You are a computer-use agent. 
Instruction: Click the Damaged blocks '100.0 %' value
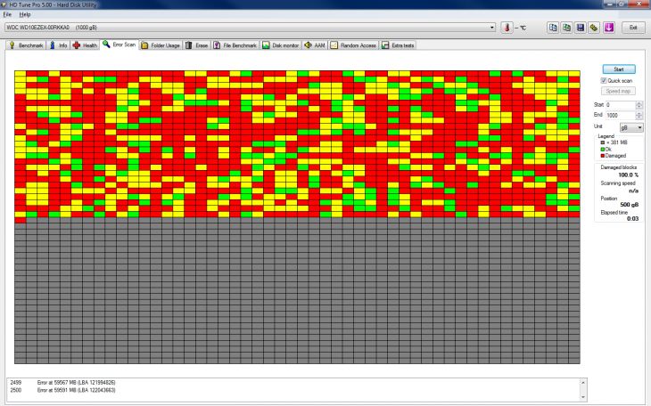tap(628, 175)
